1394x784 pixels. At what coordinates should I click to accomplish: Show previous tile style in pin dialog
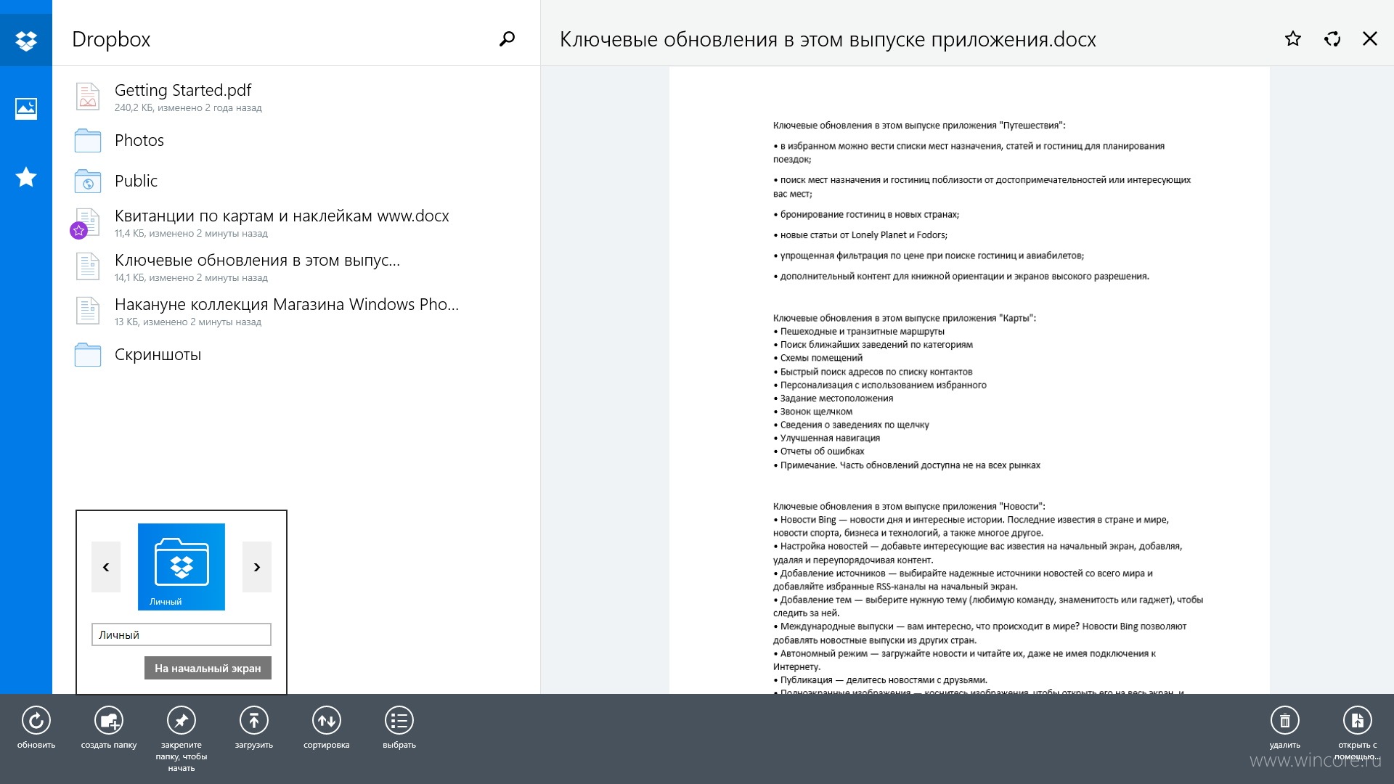point(106,567)
